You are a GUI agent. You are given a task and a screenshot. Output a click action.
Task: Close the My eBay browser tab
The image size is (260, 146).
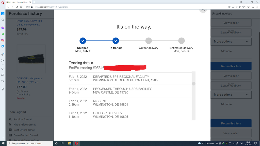[30, 2]
